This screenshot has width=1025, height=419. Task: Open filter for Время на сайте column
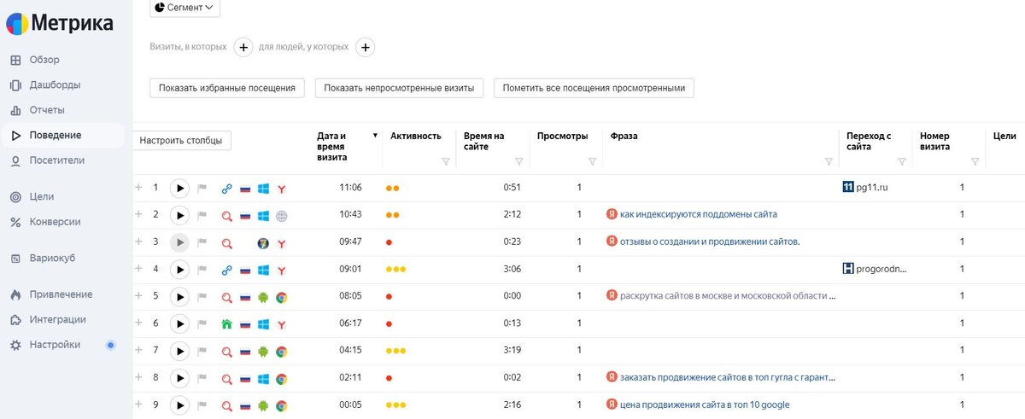(519, 162)
